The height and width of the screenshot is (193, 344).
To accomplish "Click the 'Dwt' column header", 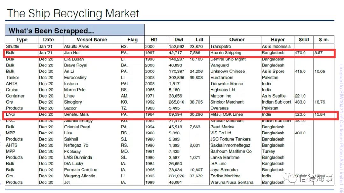I will point(179,40).
